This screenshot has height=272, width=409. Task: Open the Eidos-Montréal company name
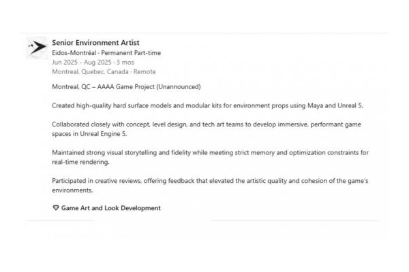tap(74, 53)
